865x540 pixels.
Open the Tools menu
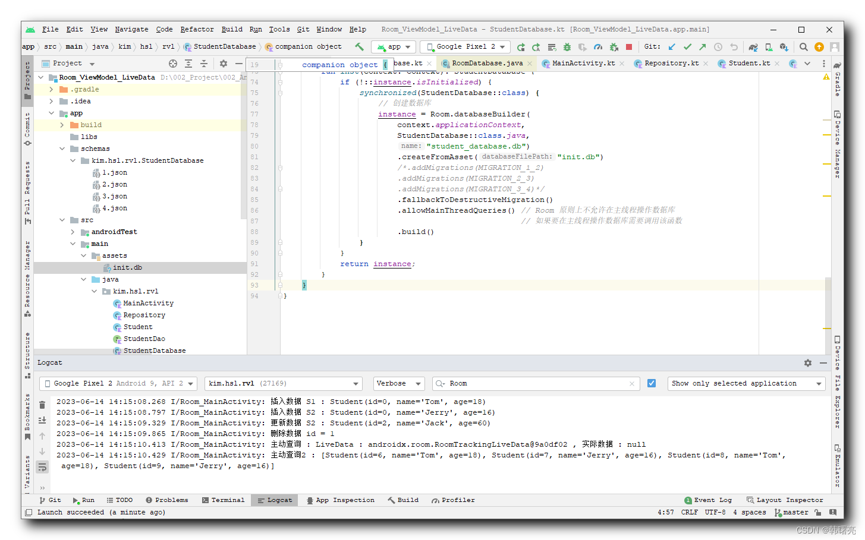(x=279, y=29)
